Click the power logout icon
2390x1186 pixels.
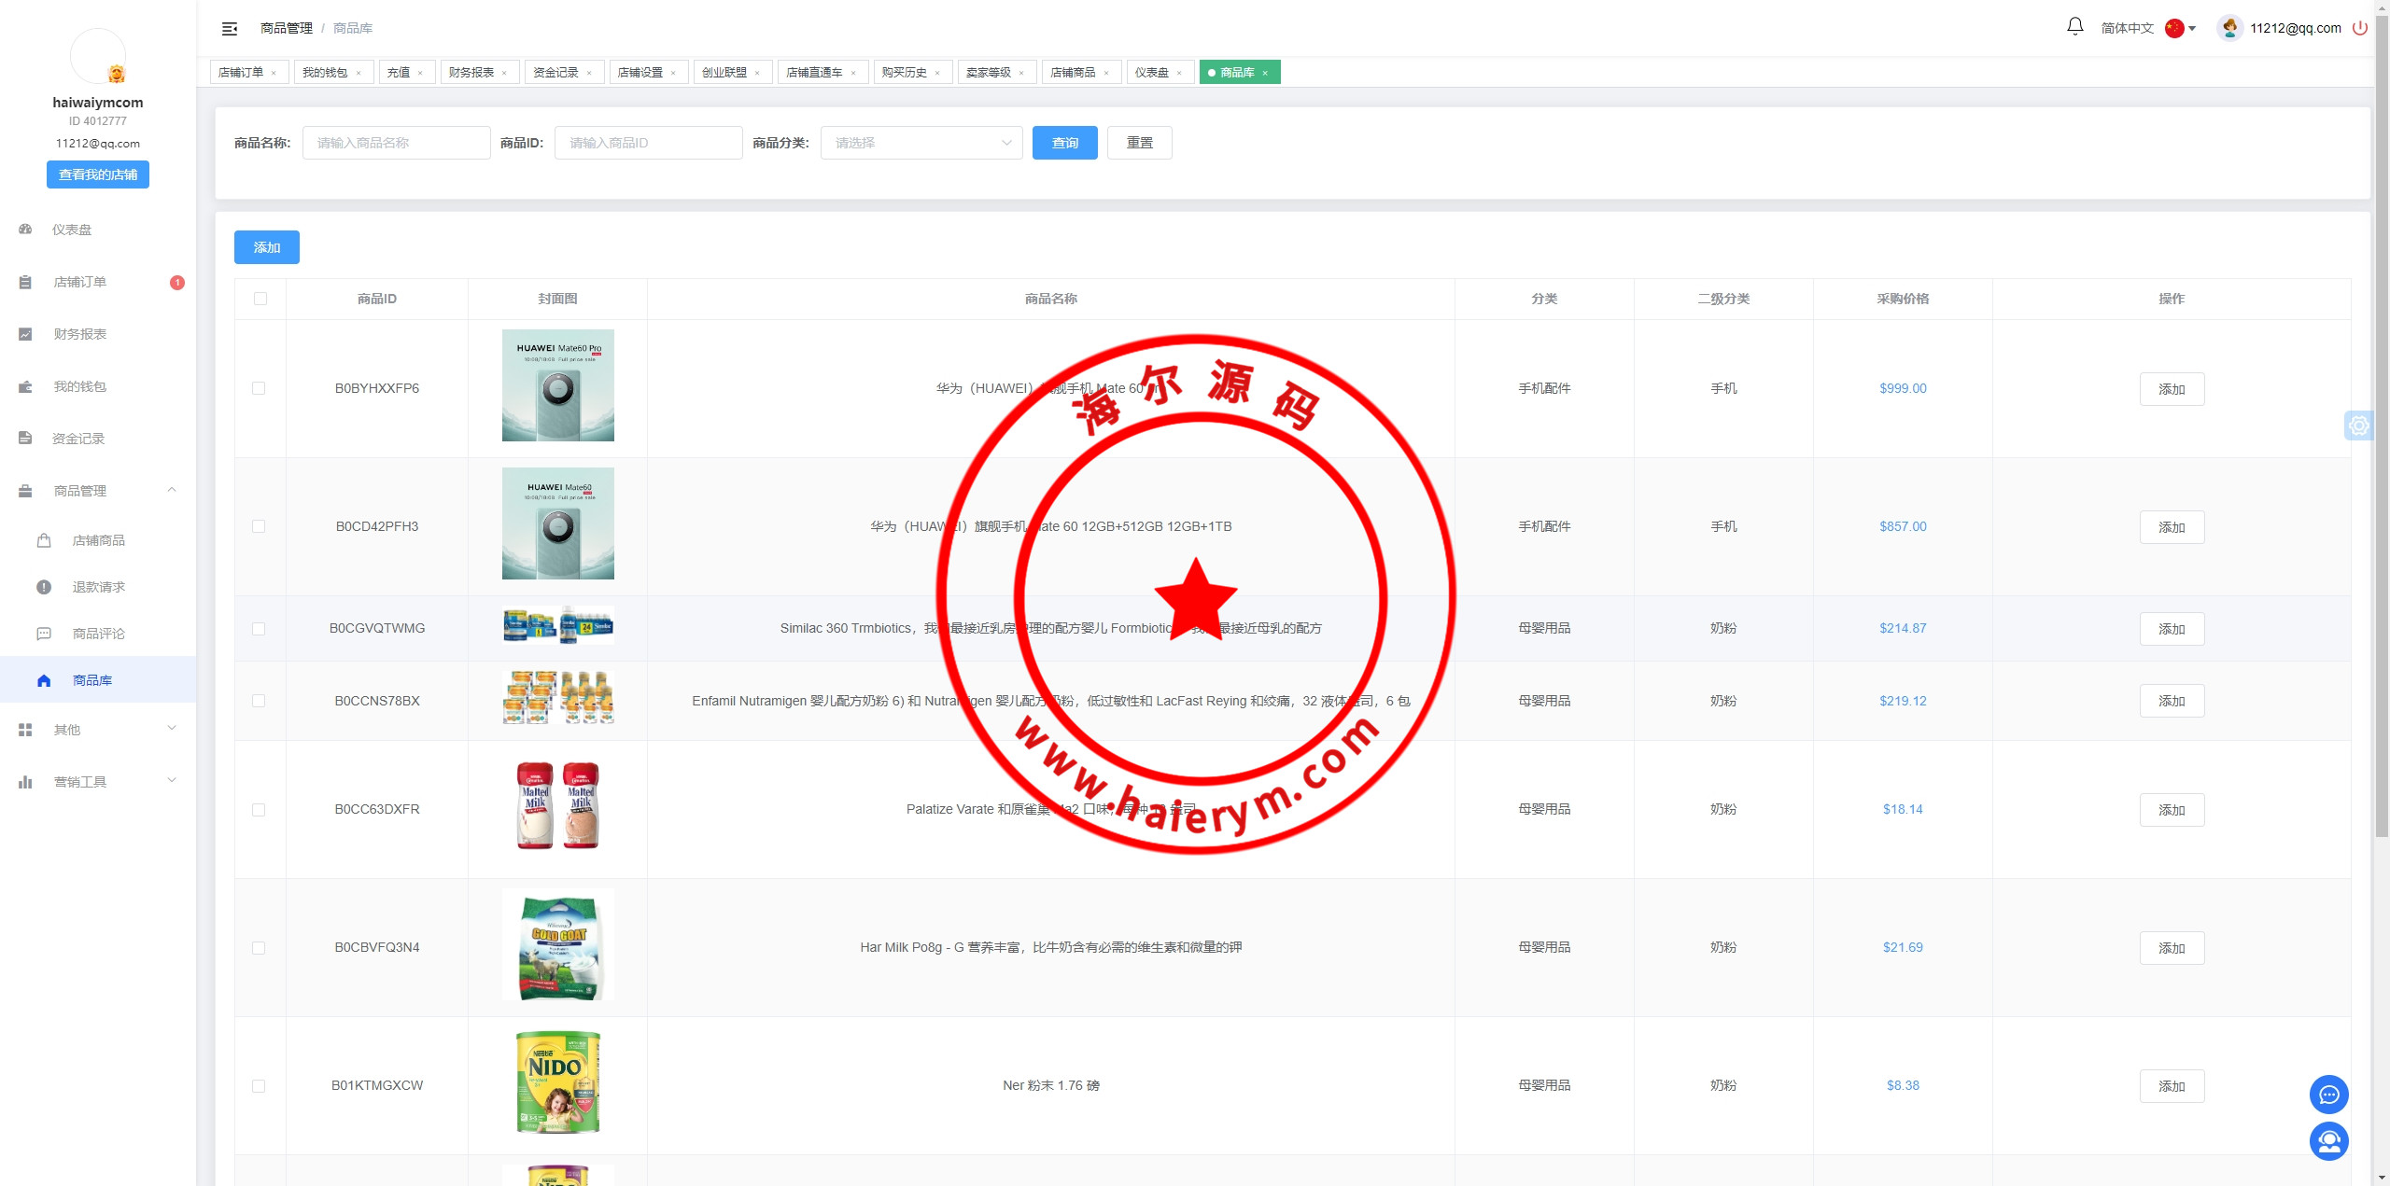click(x=2359, y=28)
